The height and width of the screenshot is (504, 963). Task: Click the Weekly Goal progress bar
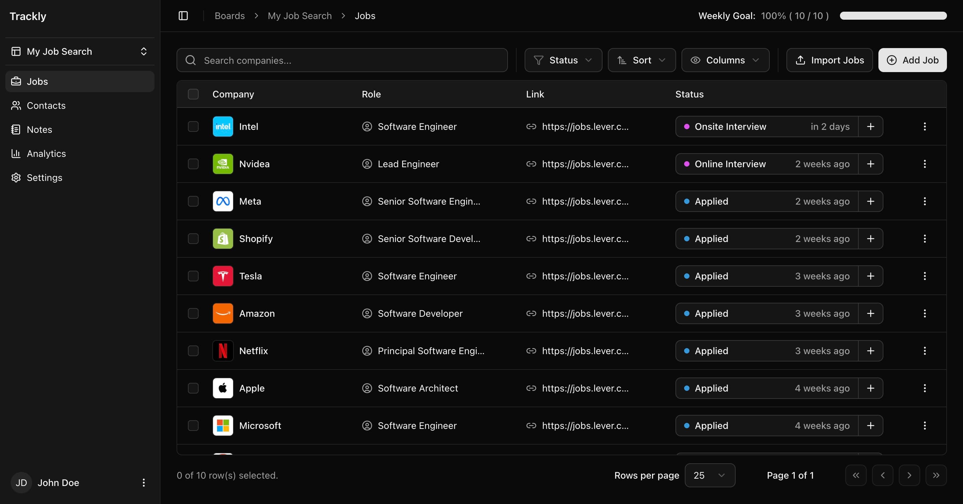[893, 16]
